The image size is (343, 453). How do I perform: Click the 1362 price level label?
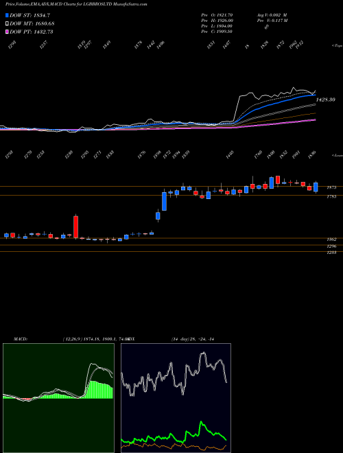[x=331, y=240]
